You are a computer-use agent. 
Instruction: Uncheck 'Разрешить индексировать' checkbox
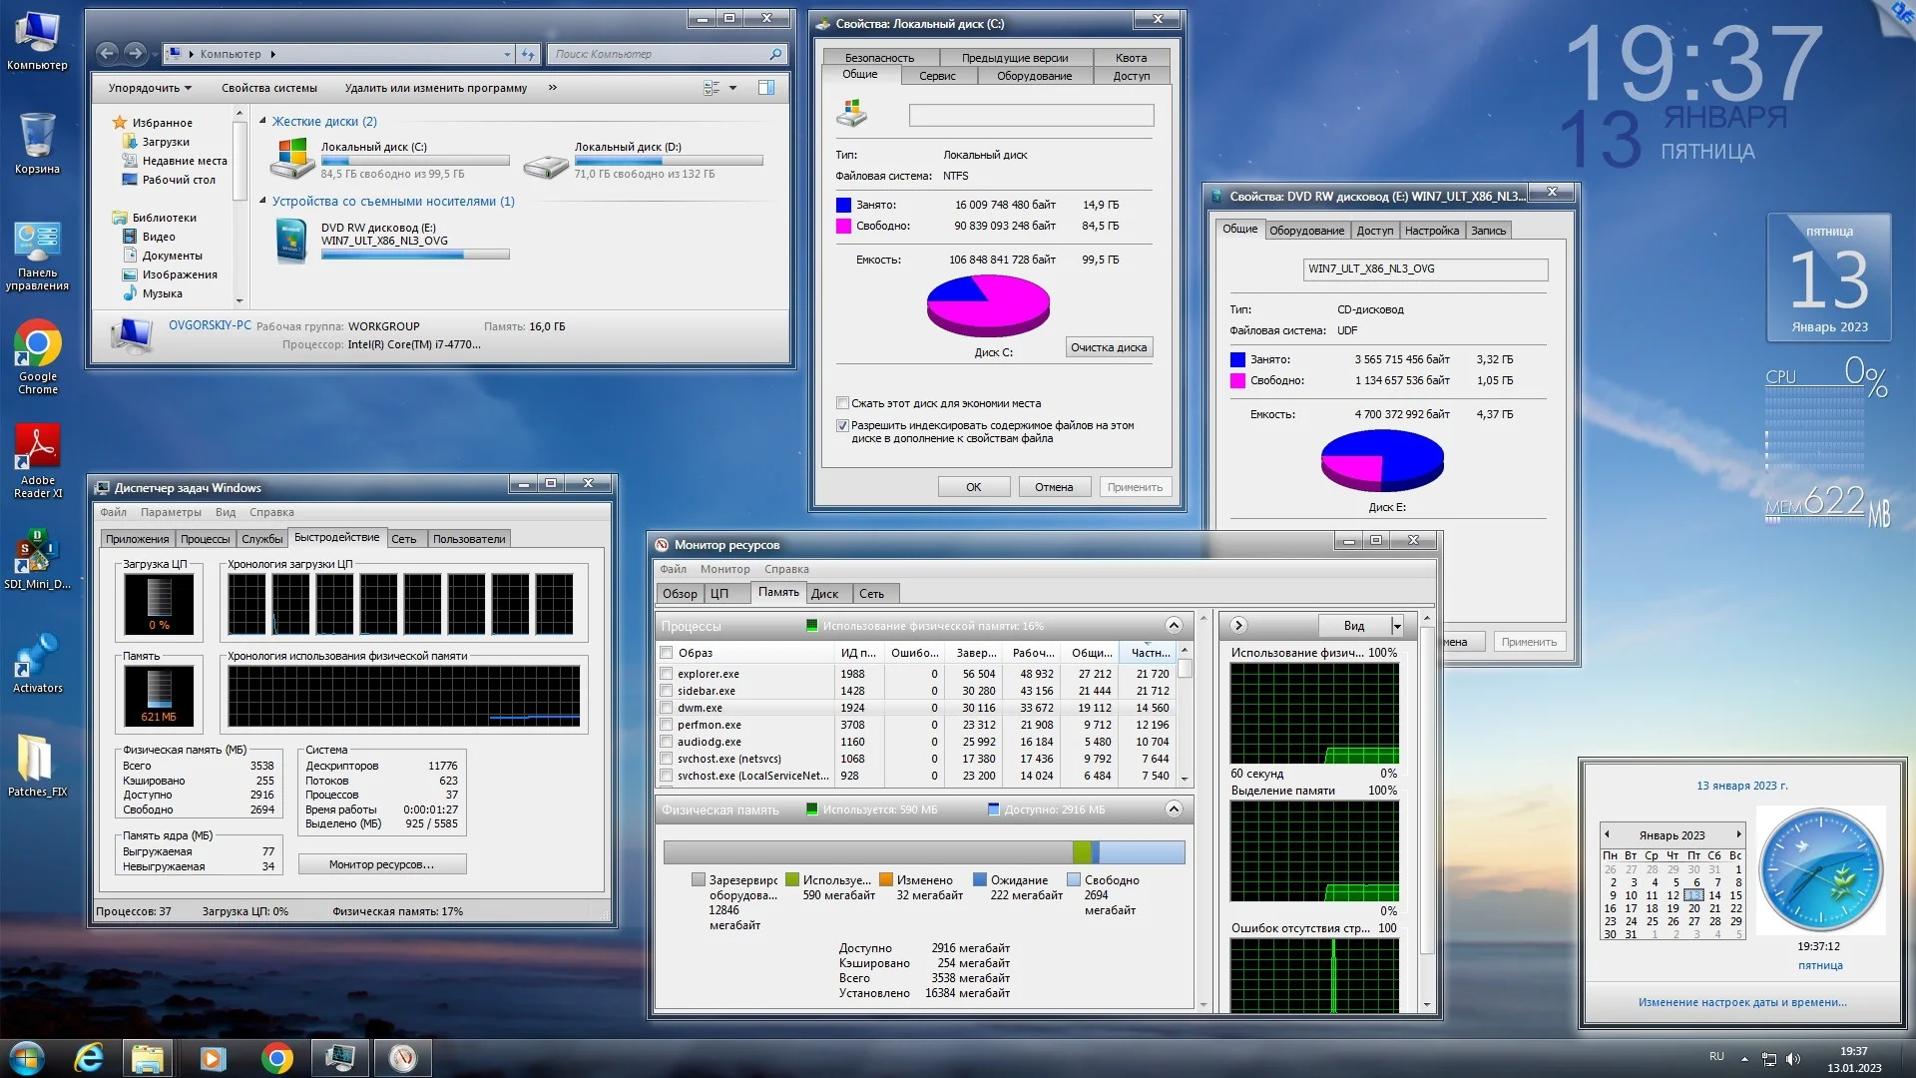coord(842,425)
